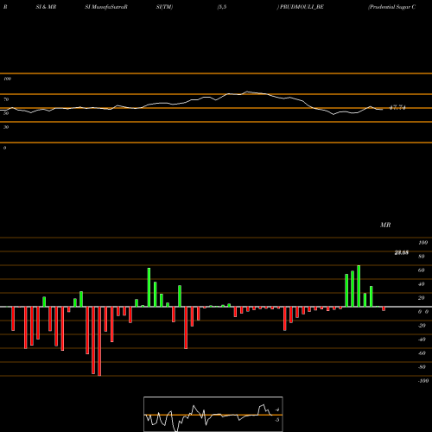Click the MR axis label 60
432x432 pixels.
[421, 270]
